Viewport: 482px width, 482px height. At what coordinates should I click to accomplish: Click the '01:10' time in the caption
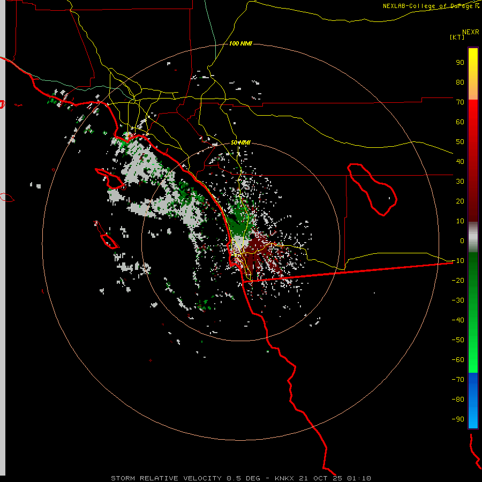click(x=359, y=478)
